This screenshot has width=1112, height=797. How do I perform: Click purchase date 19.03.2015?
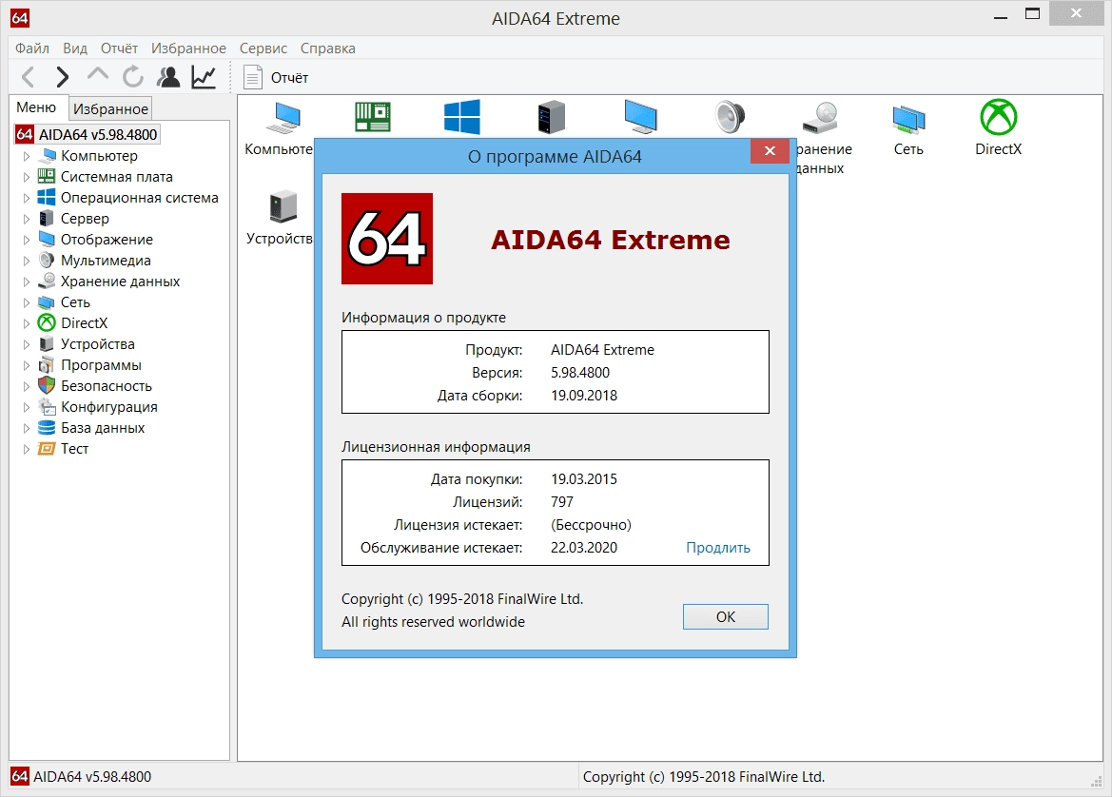(584, 478)
